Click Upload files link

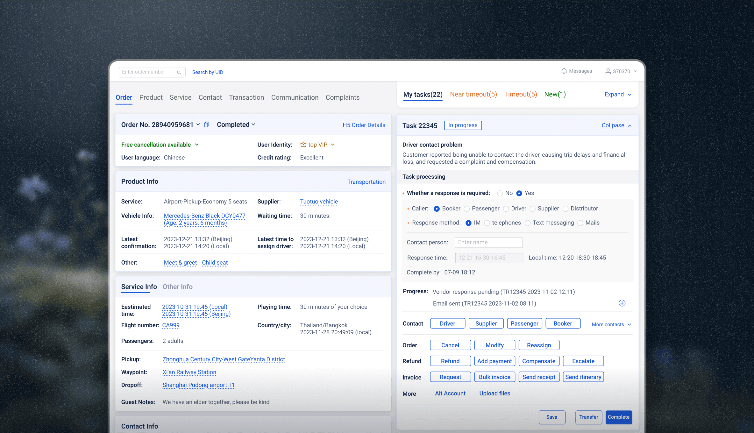click(494, 394)
